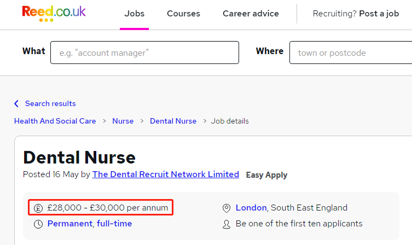Open the Dental Nurse breadcrumb link
This screenshot has height=245, width=412.
click(x=173, y=121)
